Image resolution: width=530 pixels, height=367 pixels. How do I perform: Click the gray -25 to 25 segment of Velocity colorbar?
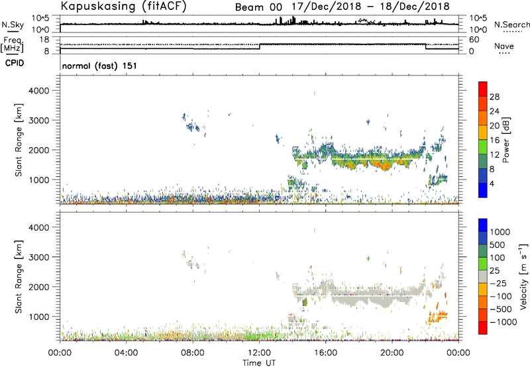[483, 276]
